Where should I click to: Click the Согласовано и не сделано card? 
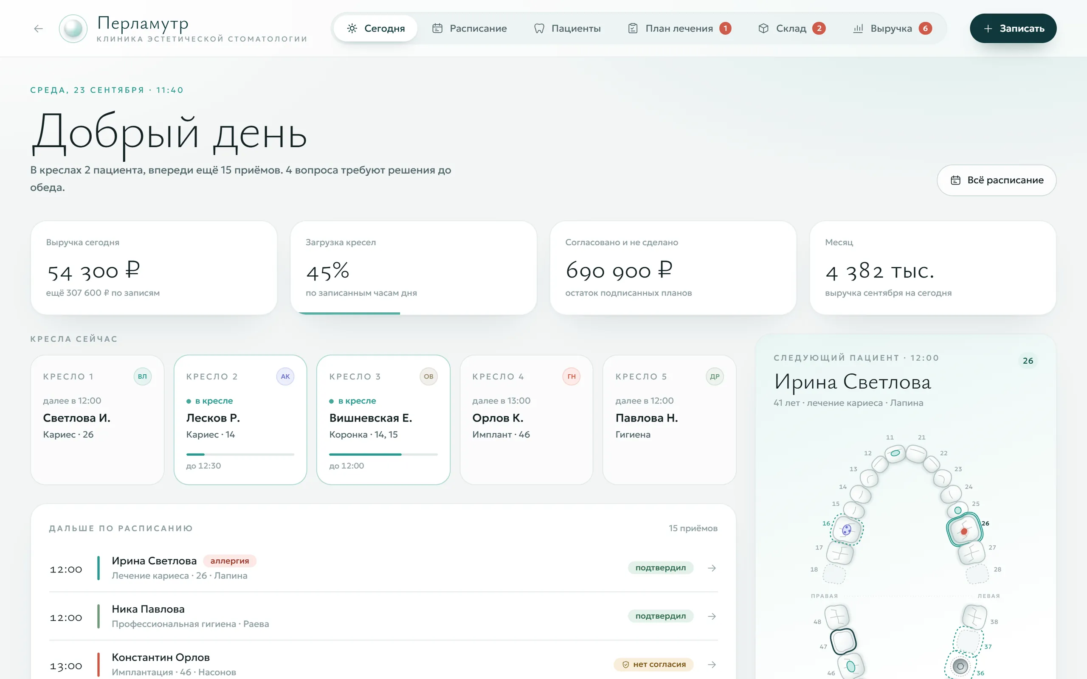pyautogui.click(x=673, y=268)
